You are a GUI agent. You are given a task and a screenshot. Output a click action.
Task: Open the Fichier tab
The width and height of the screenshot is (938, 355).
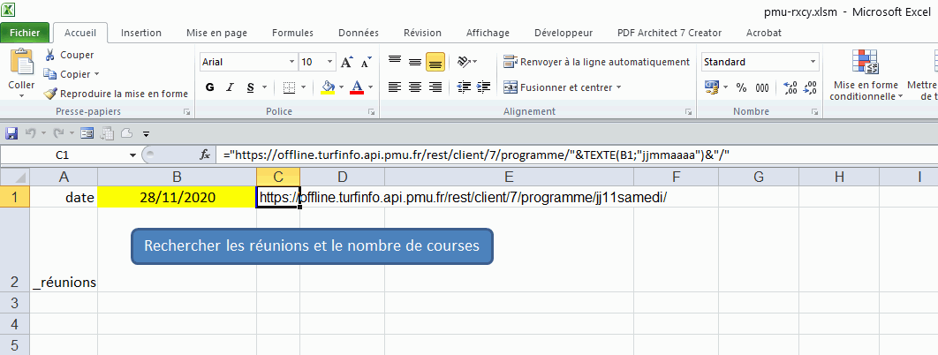[x=25, y=33]
